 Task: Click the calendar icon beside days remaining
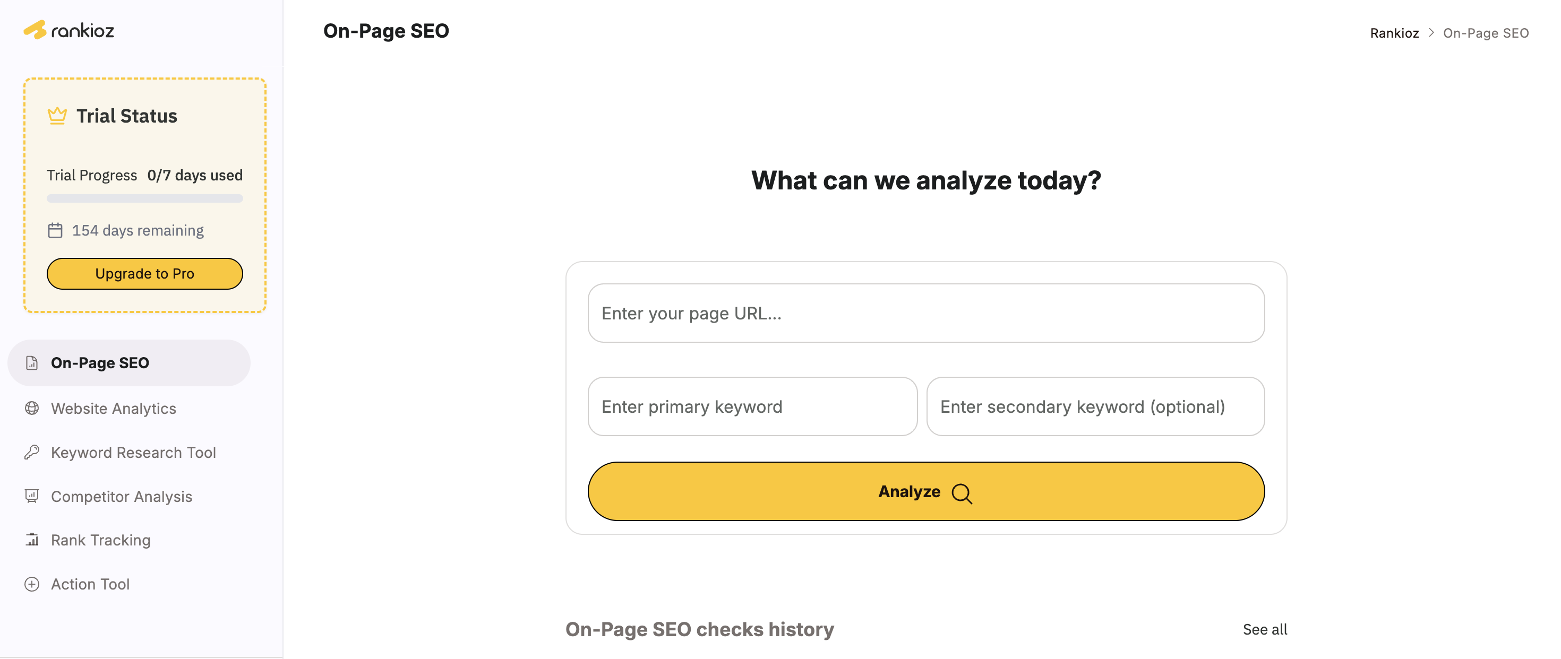coord(55,230)
